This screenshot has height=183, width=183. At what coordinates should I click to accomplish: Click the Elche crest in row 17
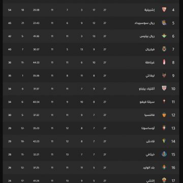click(164, 180)
